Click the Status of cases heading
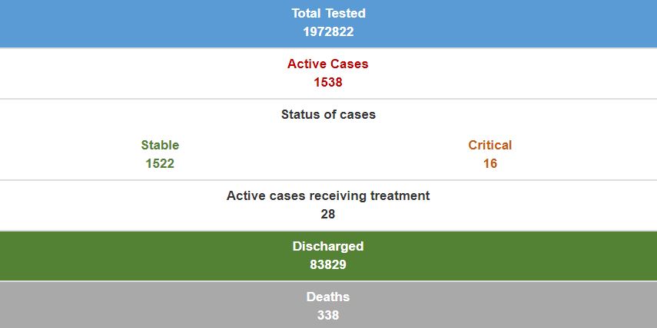The width and height of the screenshot is (657, 328). pos(328,114)
